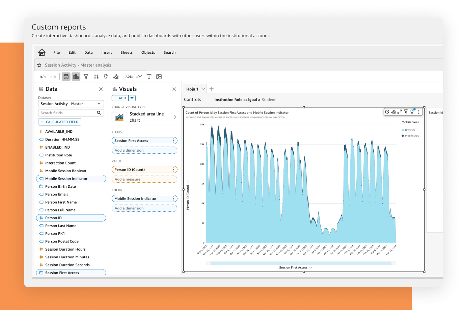Open the parameters sliders icon in toolbar
Image resolution: width=463 pixels, height=310 pixels.
96,77
